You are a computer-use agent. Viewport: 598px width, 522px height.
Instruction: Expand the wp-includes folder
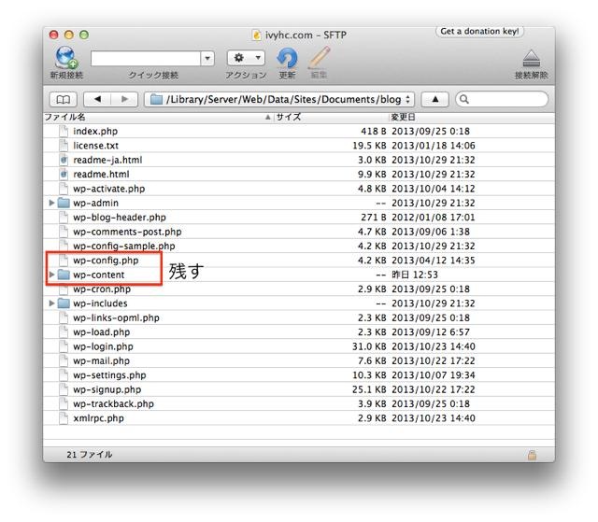pyautogui.click(x=52, y=303)
